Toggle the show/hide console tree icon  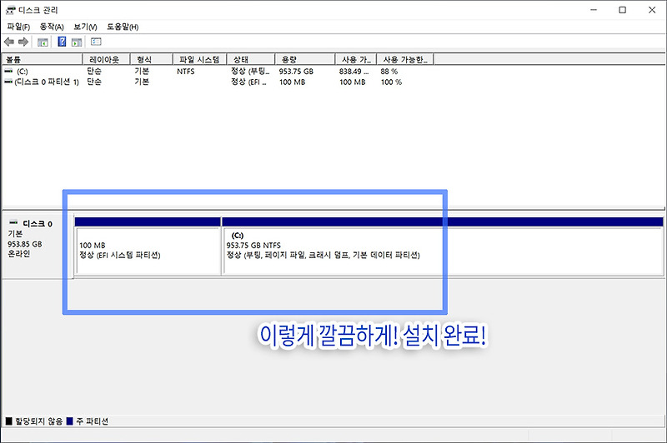[43, 42]
